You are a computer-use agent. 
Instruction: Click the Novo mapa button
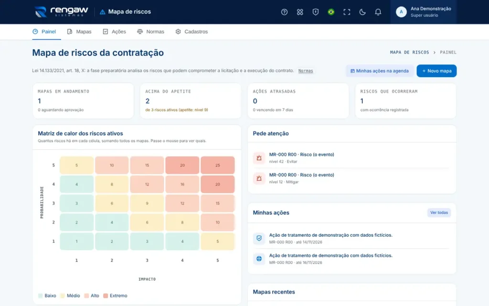click(x=436, y=71)
